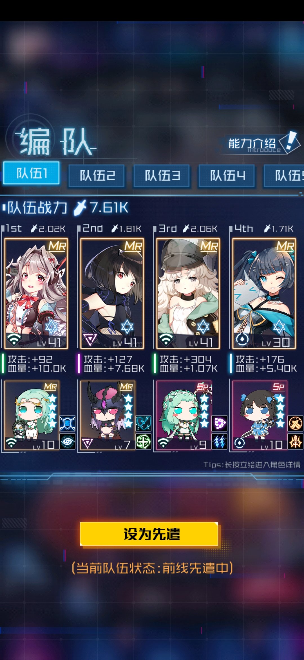Tap the green cross skill icon

coord(144,441)
